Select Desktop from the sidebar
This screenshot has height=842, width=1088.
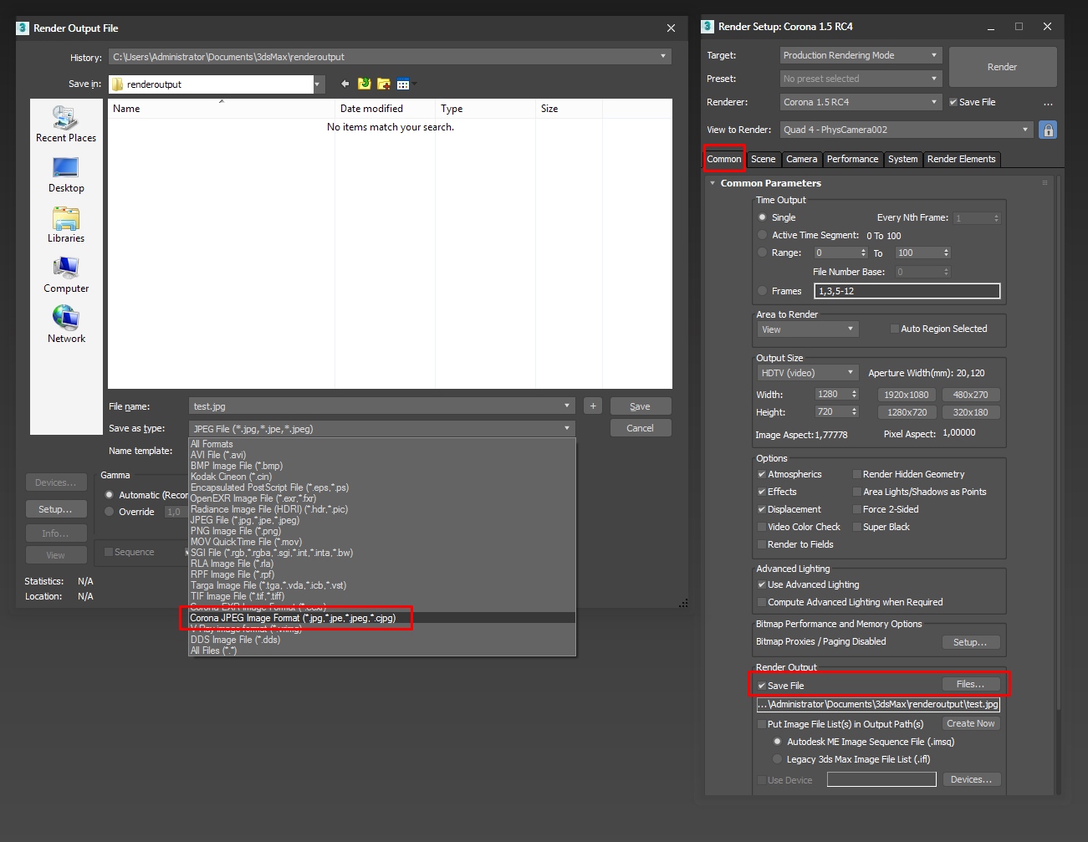click(65, 176)
